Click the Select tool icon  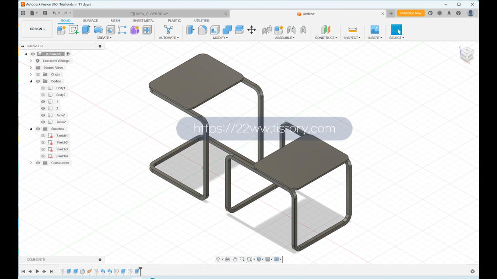(x=396, y=30)
